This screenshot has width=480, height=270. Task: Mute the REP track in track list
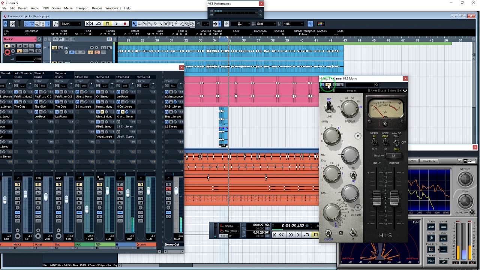click(55, 48)
